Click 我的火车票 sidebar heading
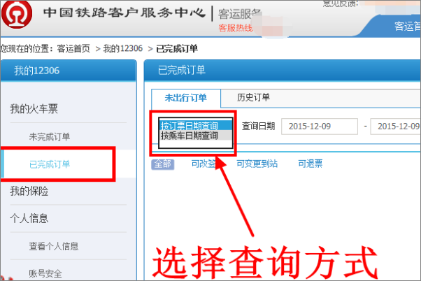This screenshot has height=281, width=421. (x=34, y=109)
